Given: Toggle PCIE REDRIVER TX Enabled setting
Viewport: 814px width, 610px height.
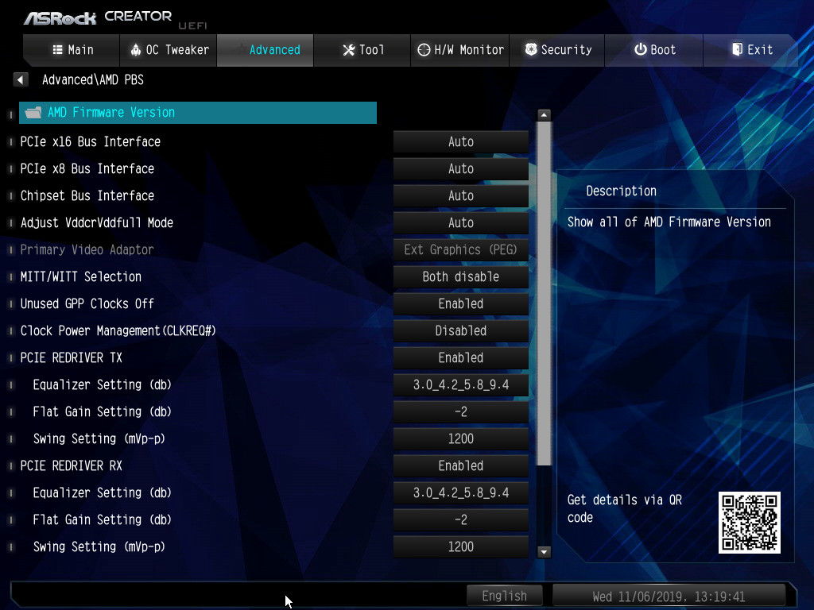Looking at the screenshot, I should click(460, 357).
